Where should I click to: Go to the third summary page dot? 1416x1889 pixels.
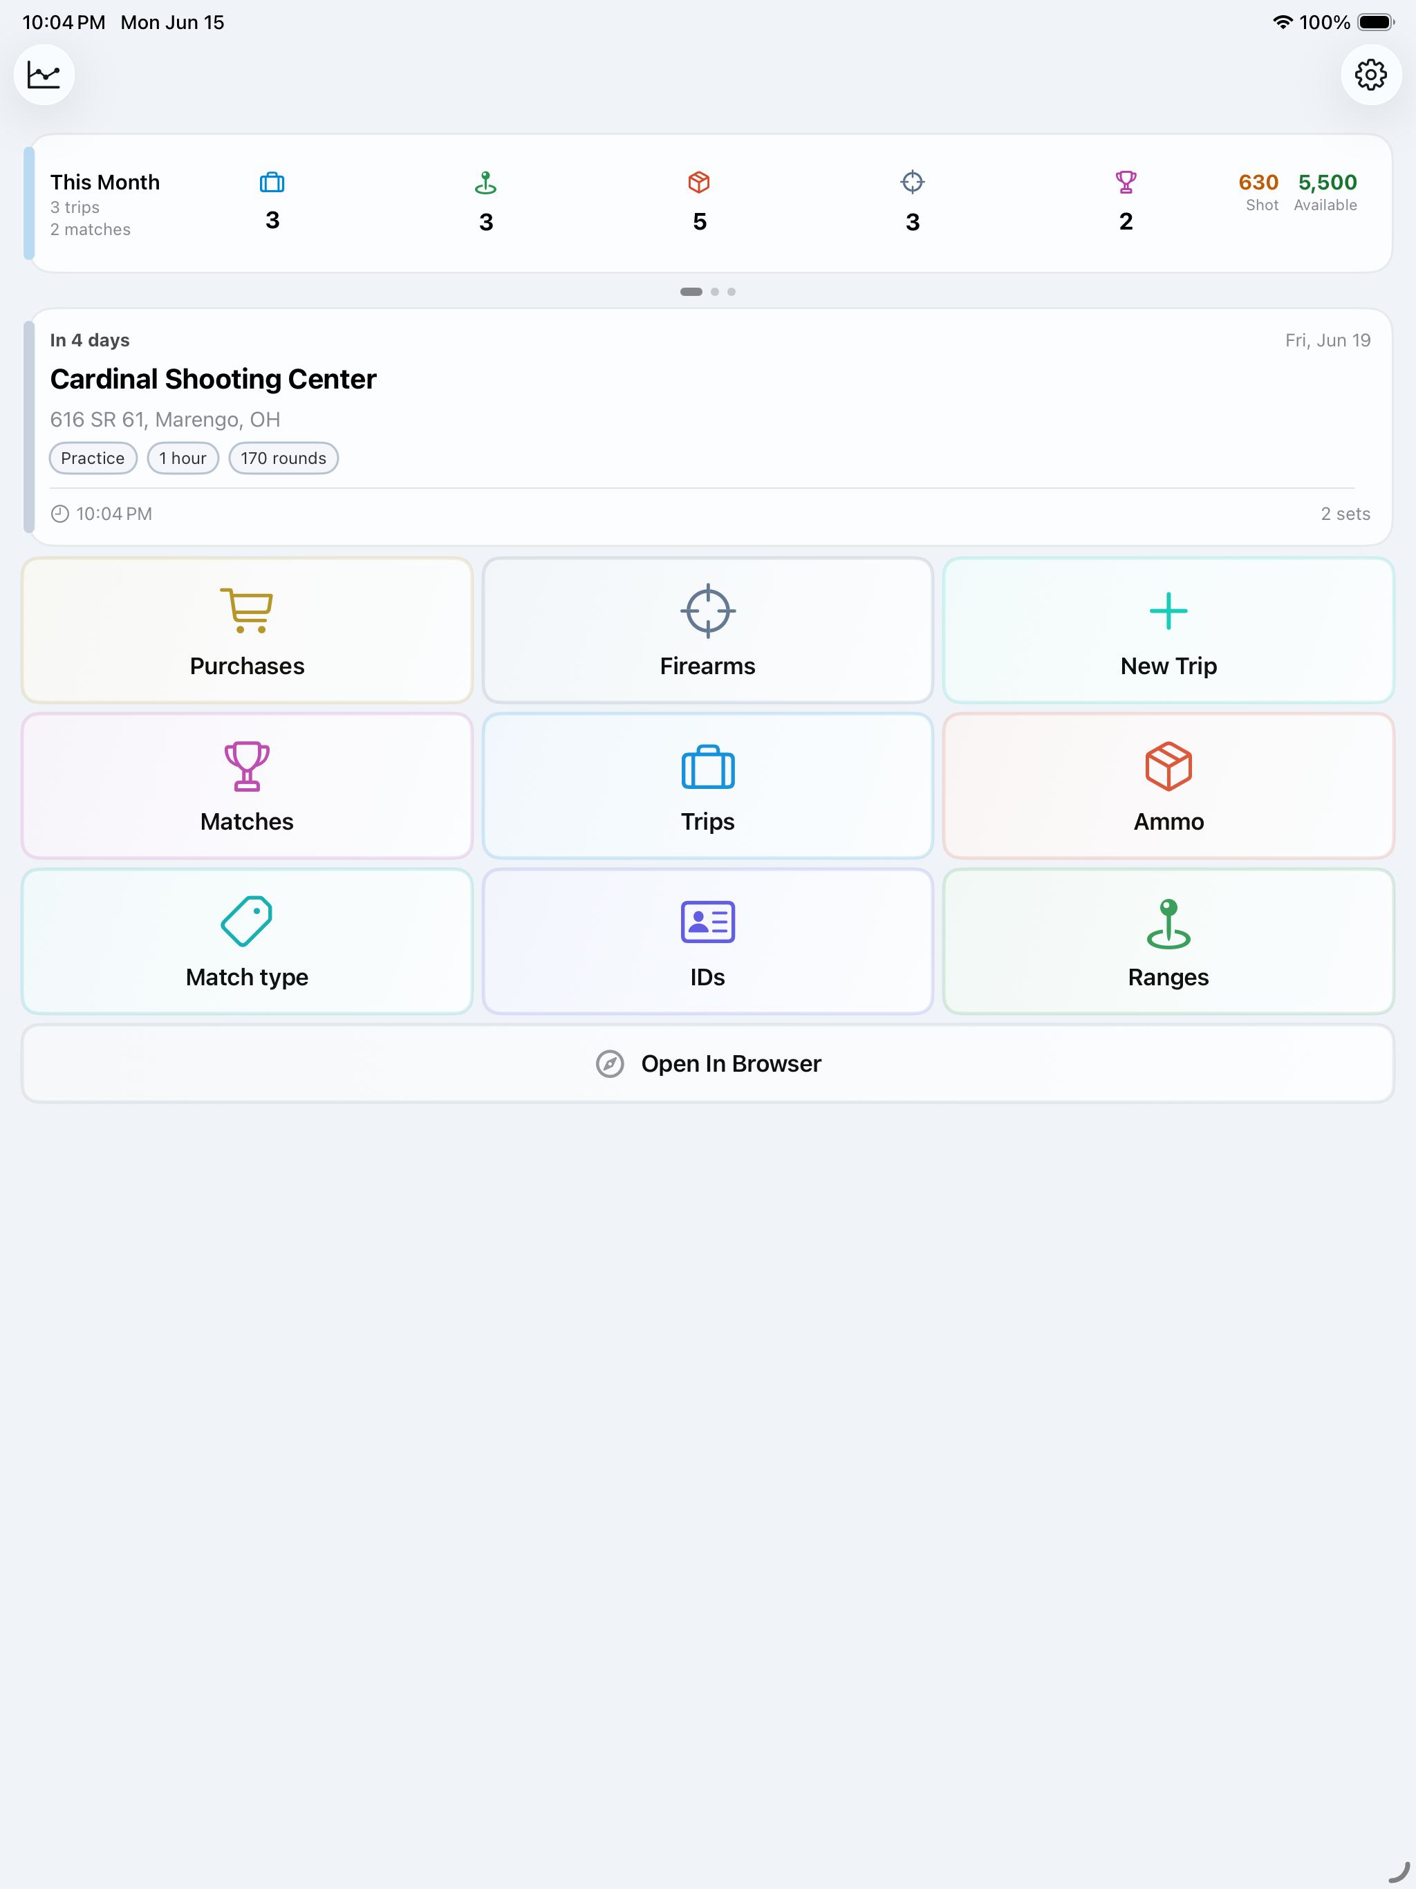pos(731,291)
